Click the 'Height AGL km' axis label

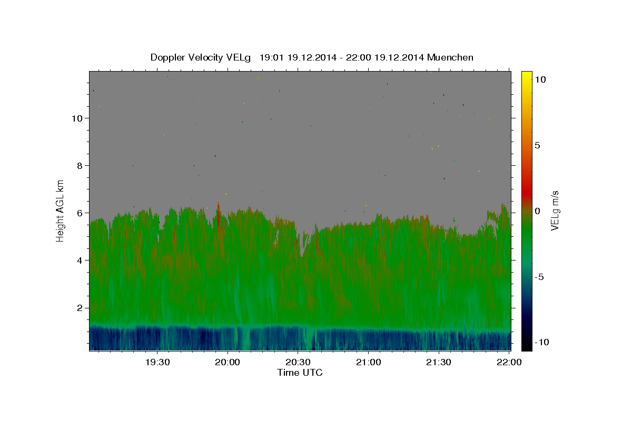(x=61, y=211)
